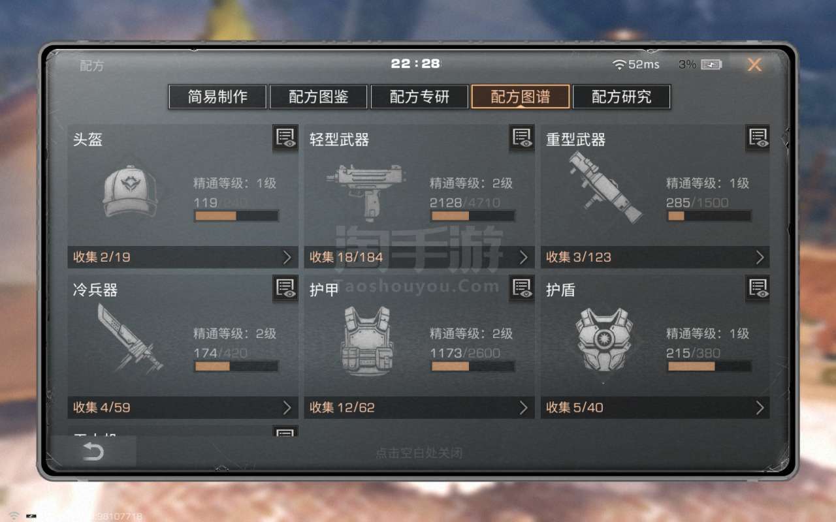Viewport: 836px width, 522px height.
Task: Click the tactical vest armor icon
Action: (366, 341)
